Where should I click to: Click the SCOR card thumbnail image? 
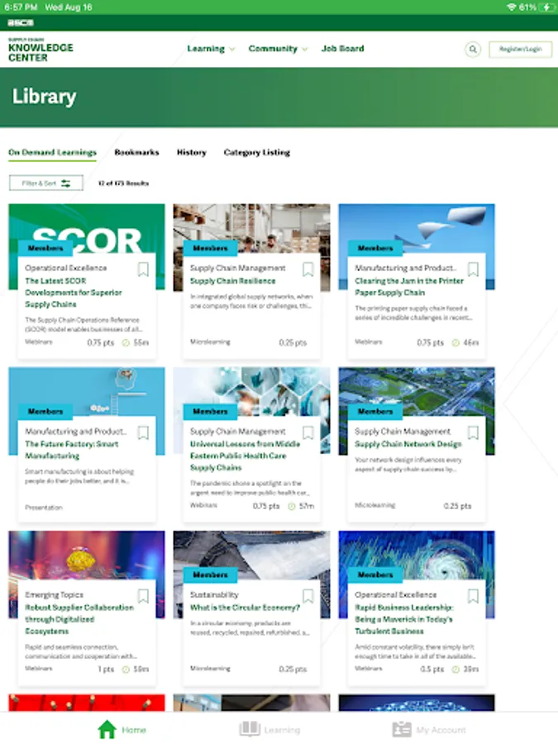point(87,228)
